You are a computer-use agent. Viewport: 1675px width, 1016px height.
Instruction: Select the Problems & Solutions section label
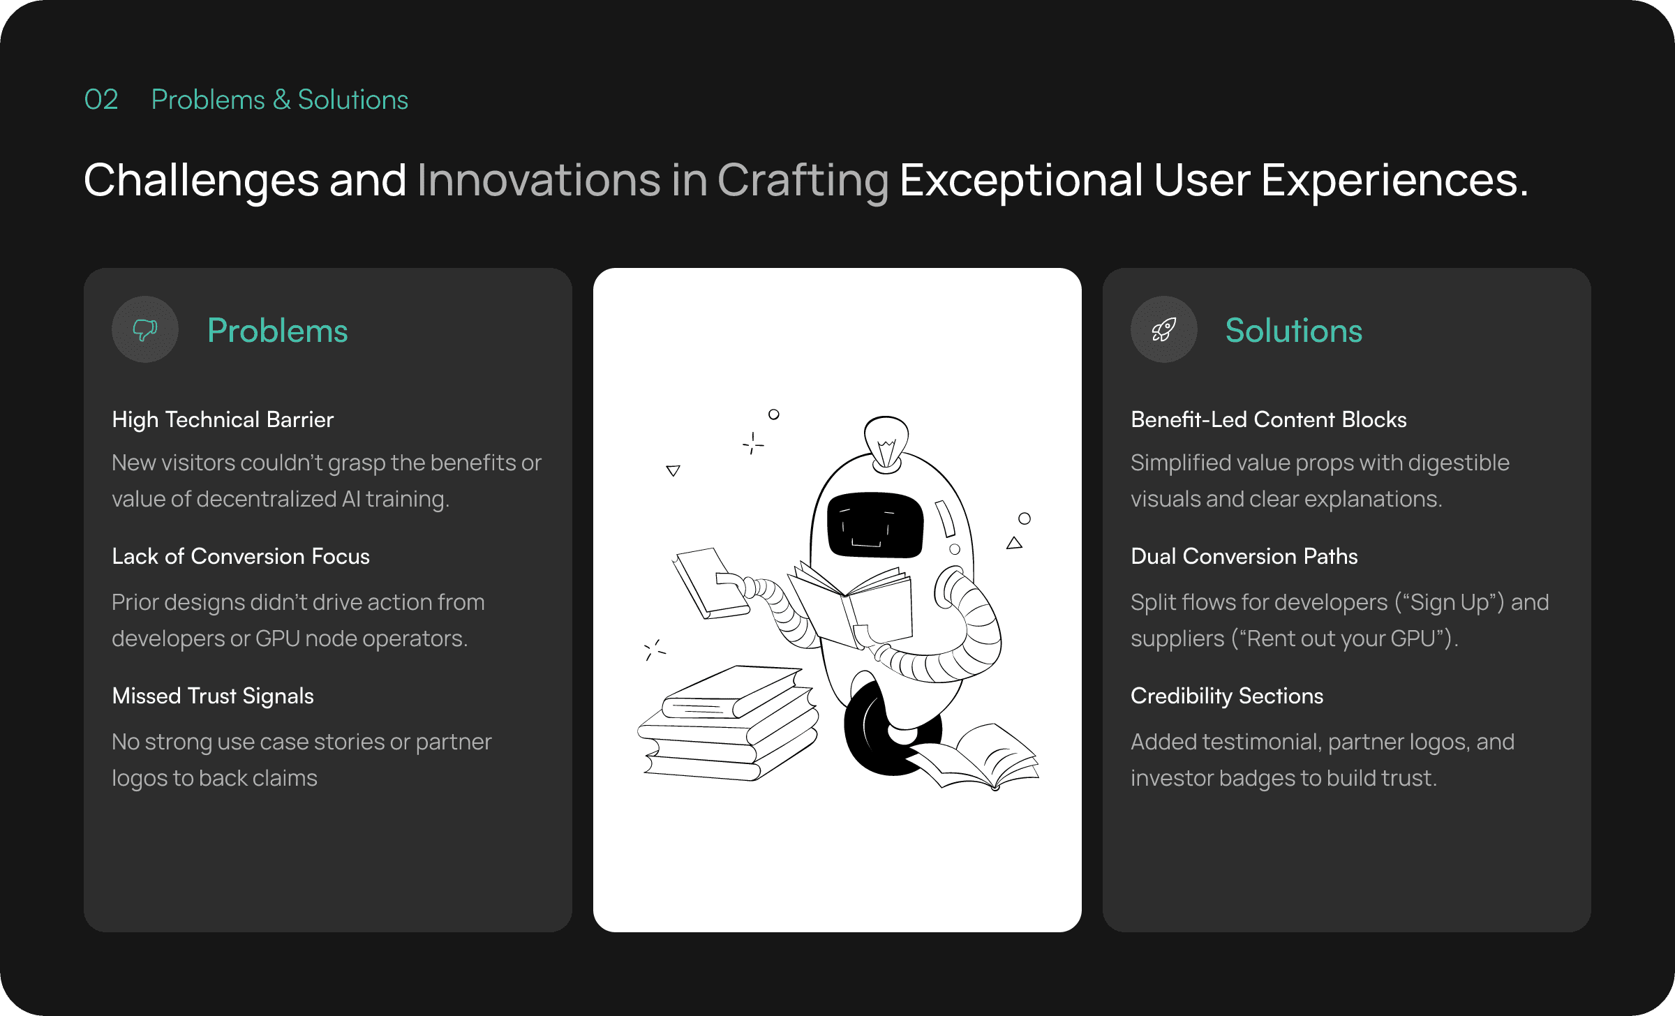[279, 100]
